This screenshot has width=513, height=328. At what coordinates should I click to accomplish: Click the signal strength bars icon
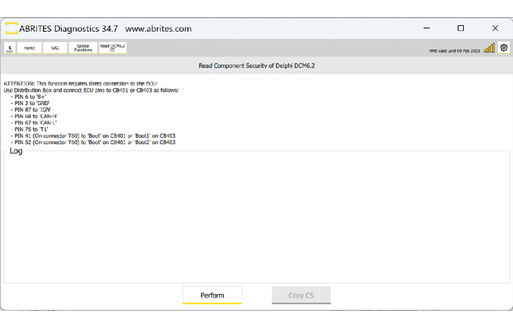pos(489,48)
